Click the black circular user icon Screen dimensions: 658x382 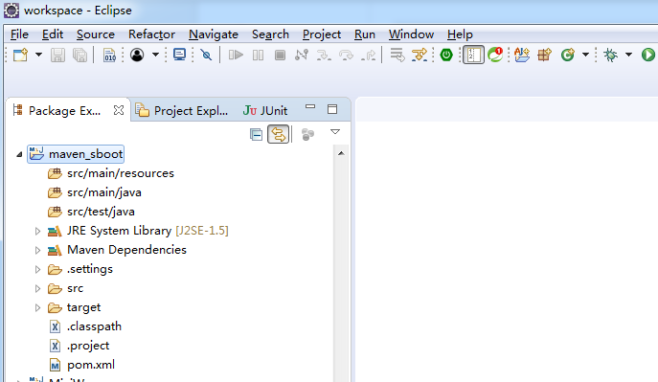pyautogui.click(x=137, y=55)
